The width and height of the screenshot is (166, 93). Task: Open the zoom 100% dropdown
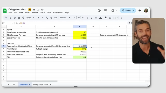tap(30, 18)
